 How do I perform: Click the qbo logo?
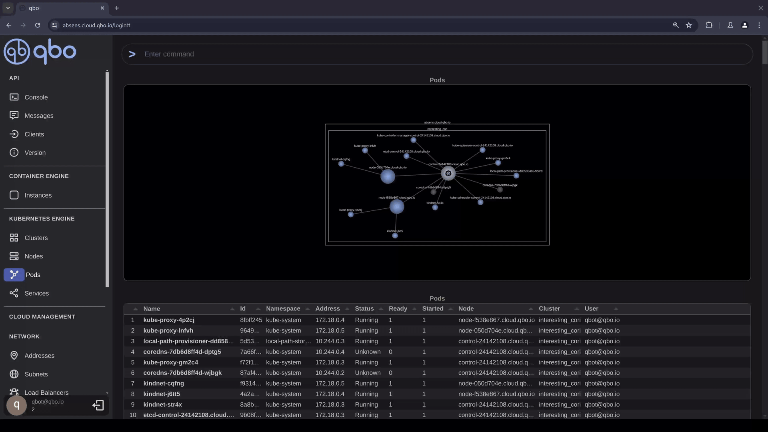coord(40,52)
